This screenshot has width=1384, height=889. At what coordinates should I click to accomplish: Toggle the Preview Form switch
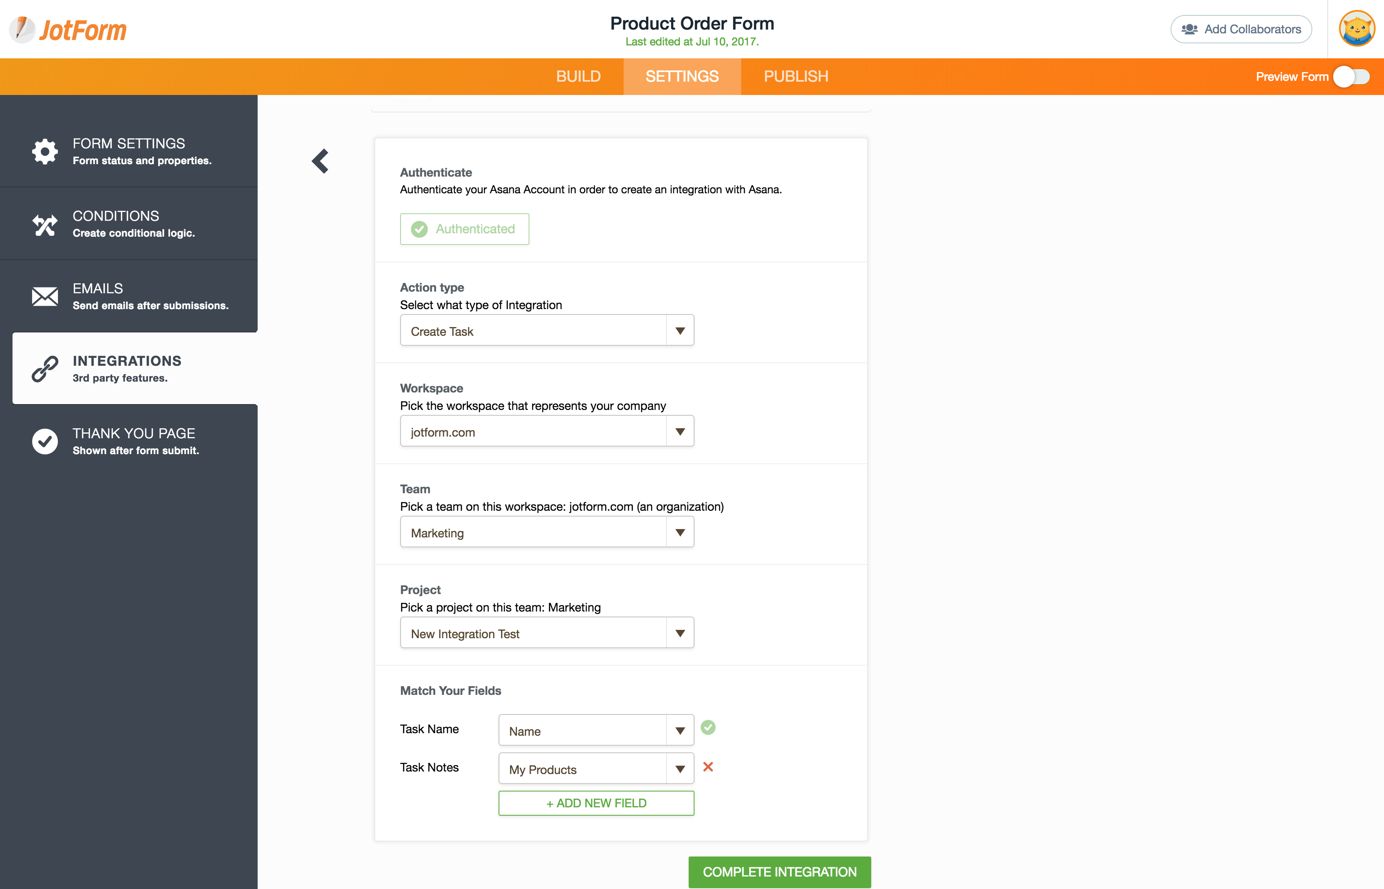click(1351, 77)
